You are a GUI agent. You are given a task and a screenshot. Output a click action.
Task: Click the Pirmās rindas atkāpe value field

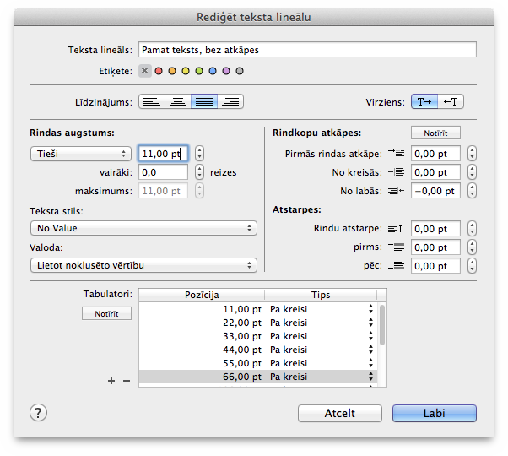pyautogui.click(x=435, y=154)
